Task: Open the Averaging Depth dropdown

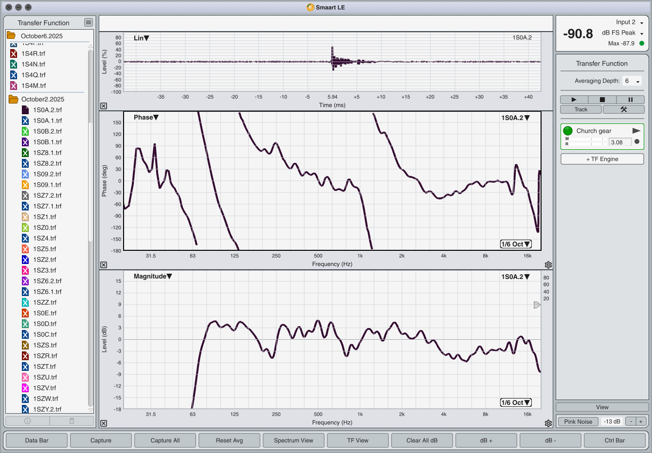Action: [x=633, y=81]
